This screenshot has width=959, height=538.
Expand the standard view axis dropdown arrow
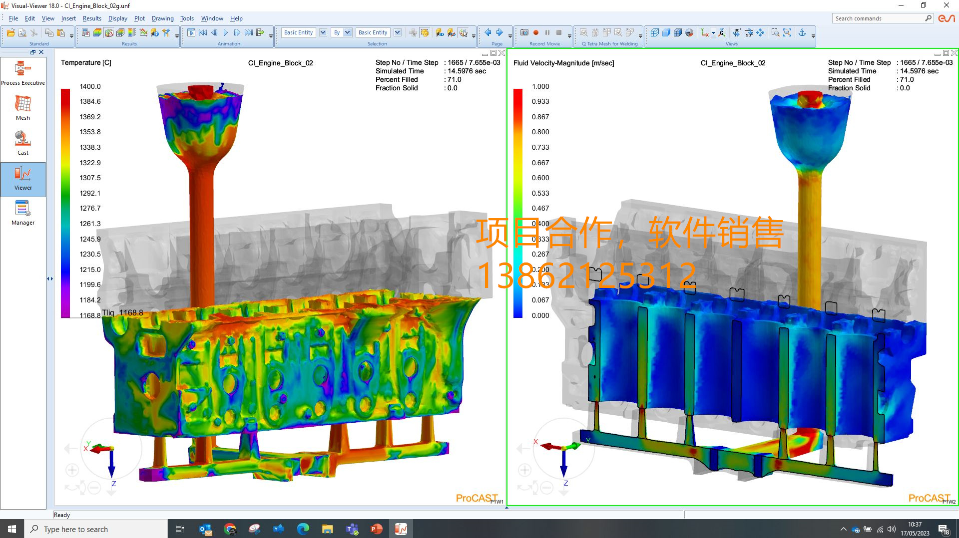point(713,33)
